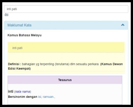Open the virtual keyboard icon below search

click(6, 15)
